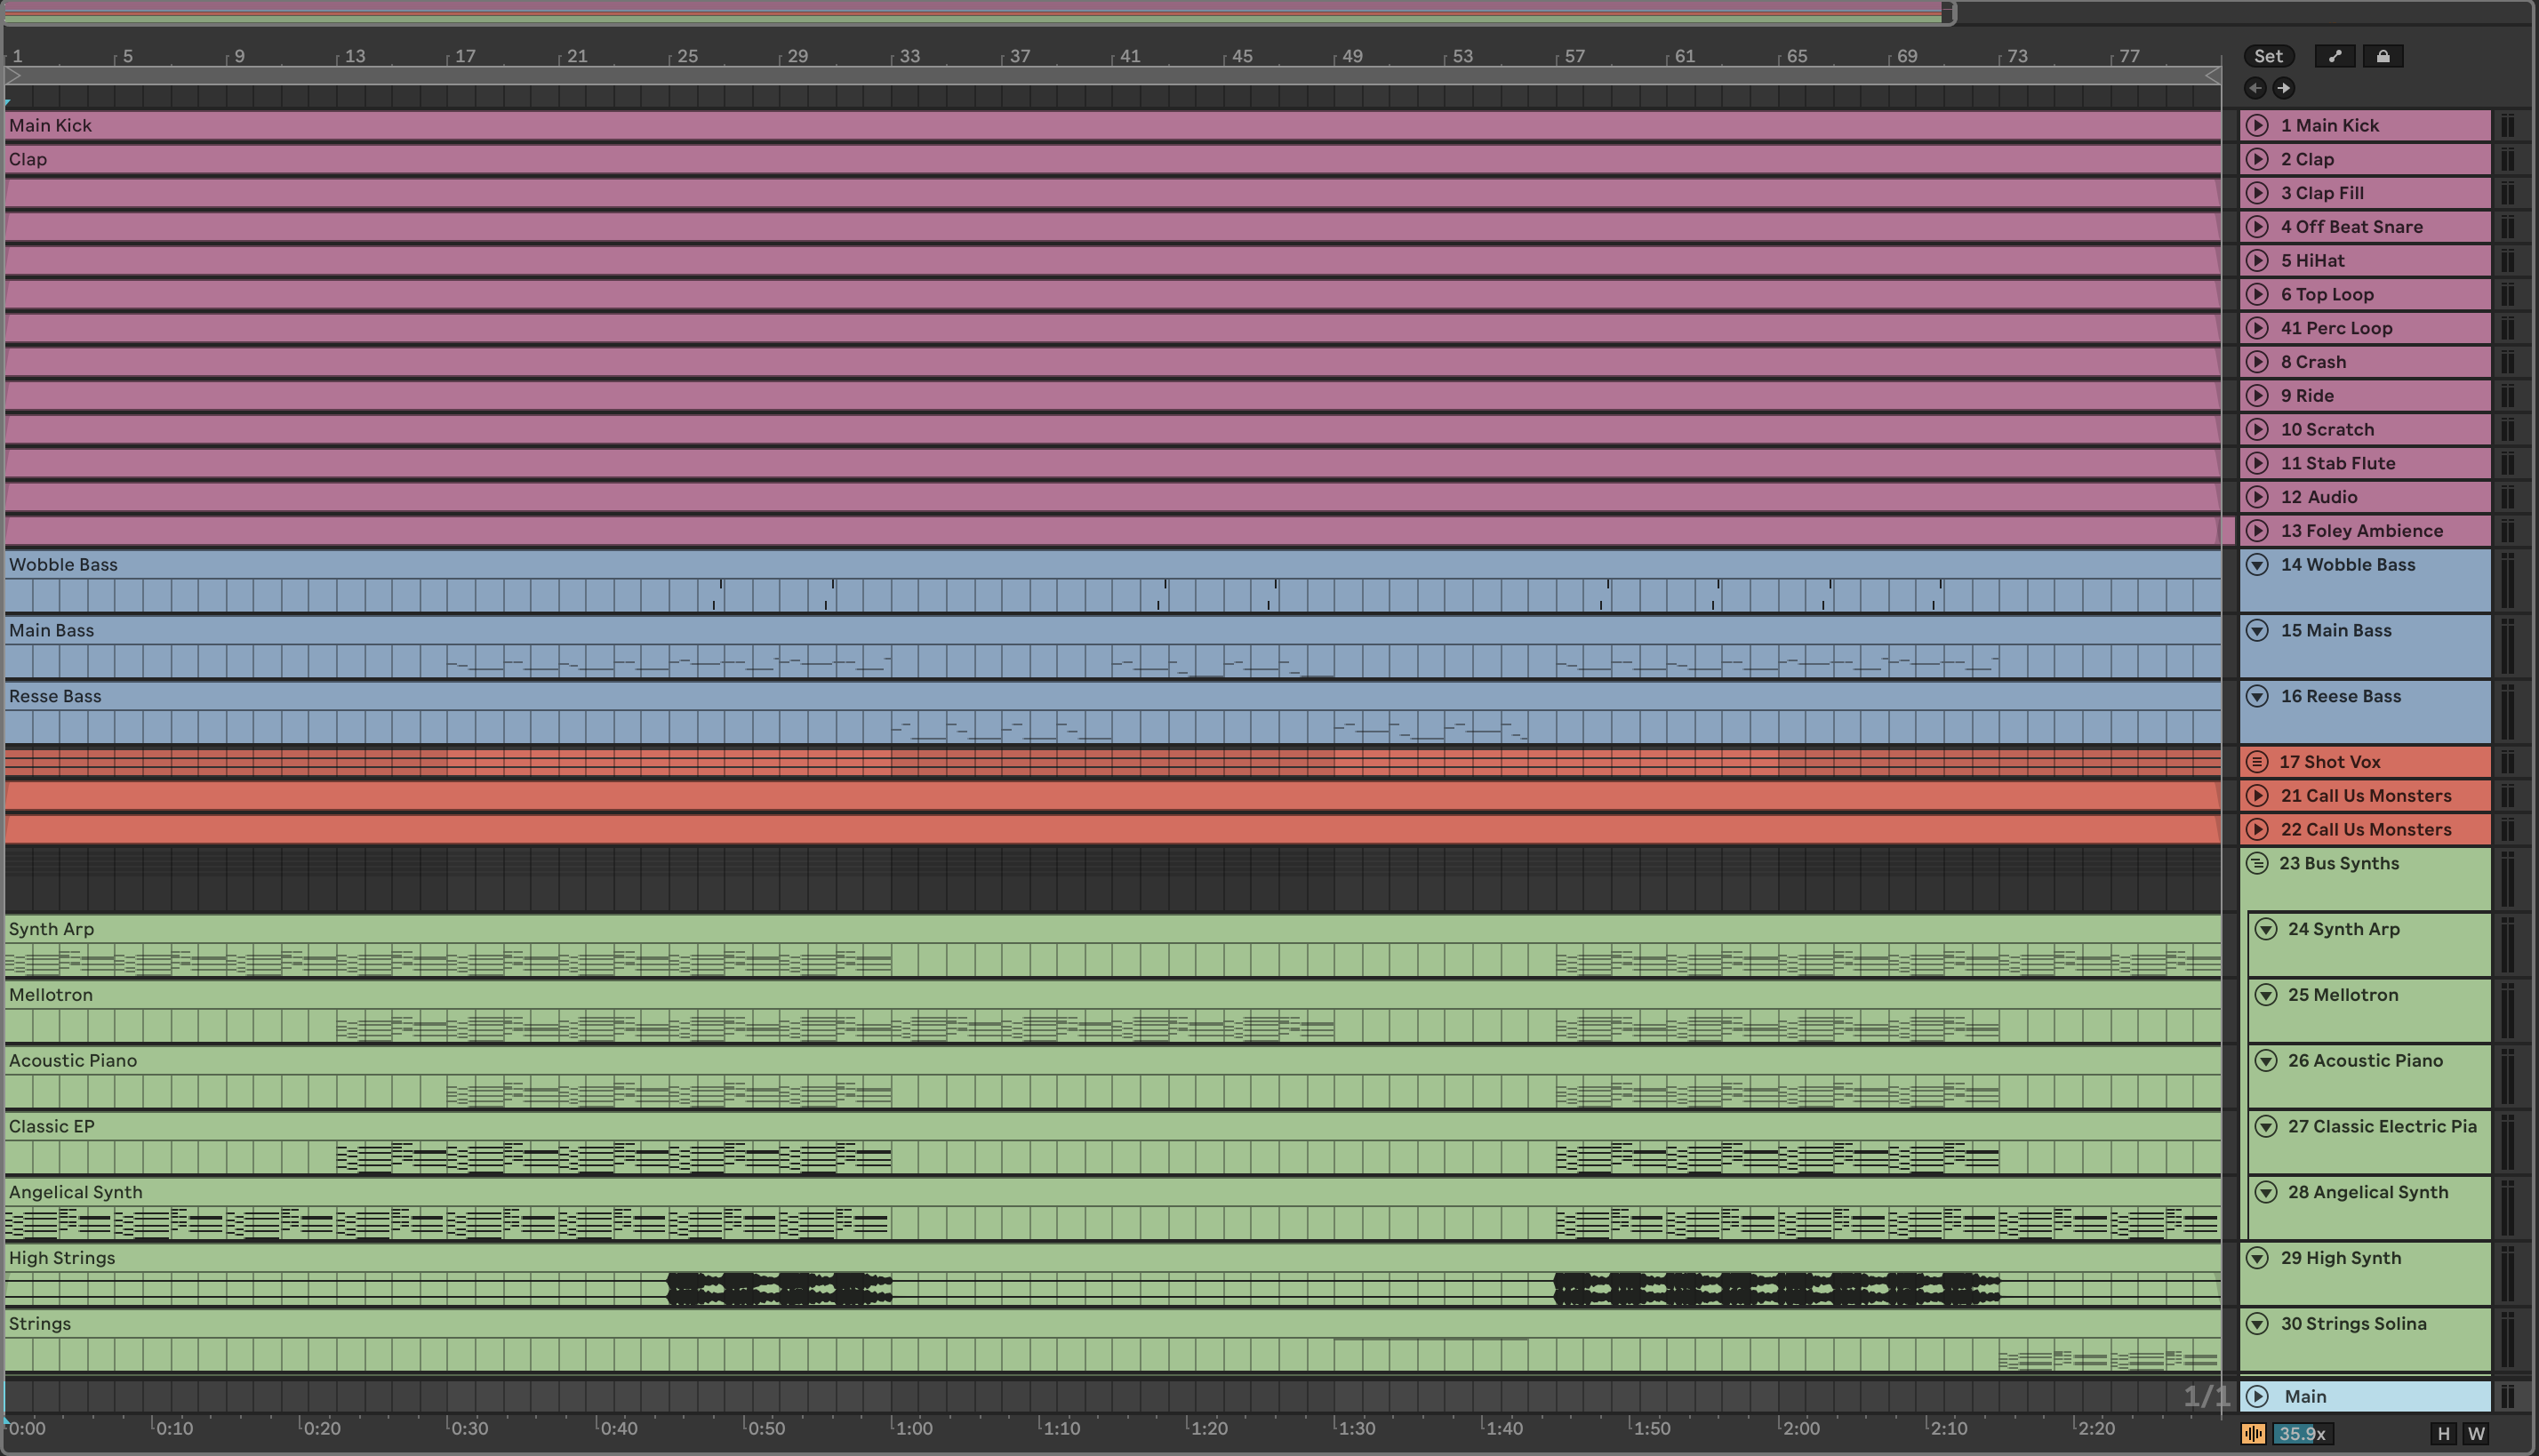Fold the 14 Wobble Bass track
The image size is (2539, 1456).
pyautogui.click(x=2257, y=565)
